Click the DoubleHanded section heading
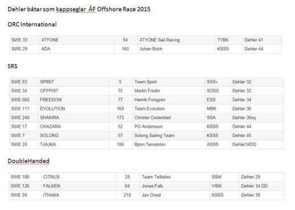The image size is (295, 210). click(28, 161)
